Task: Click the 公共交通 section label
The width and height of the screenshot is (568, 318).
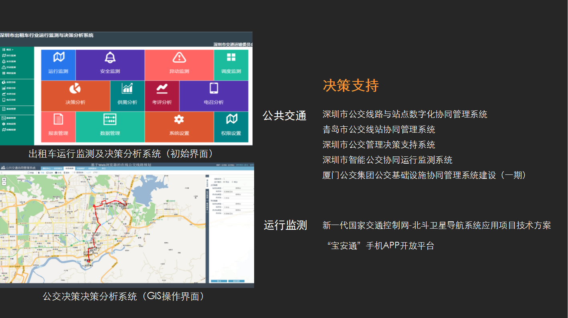Action: (285, 115)
